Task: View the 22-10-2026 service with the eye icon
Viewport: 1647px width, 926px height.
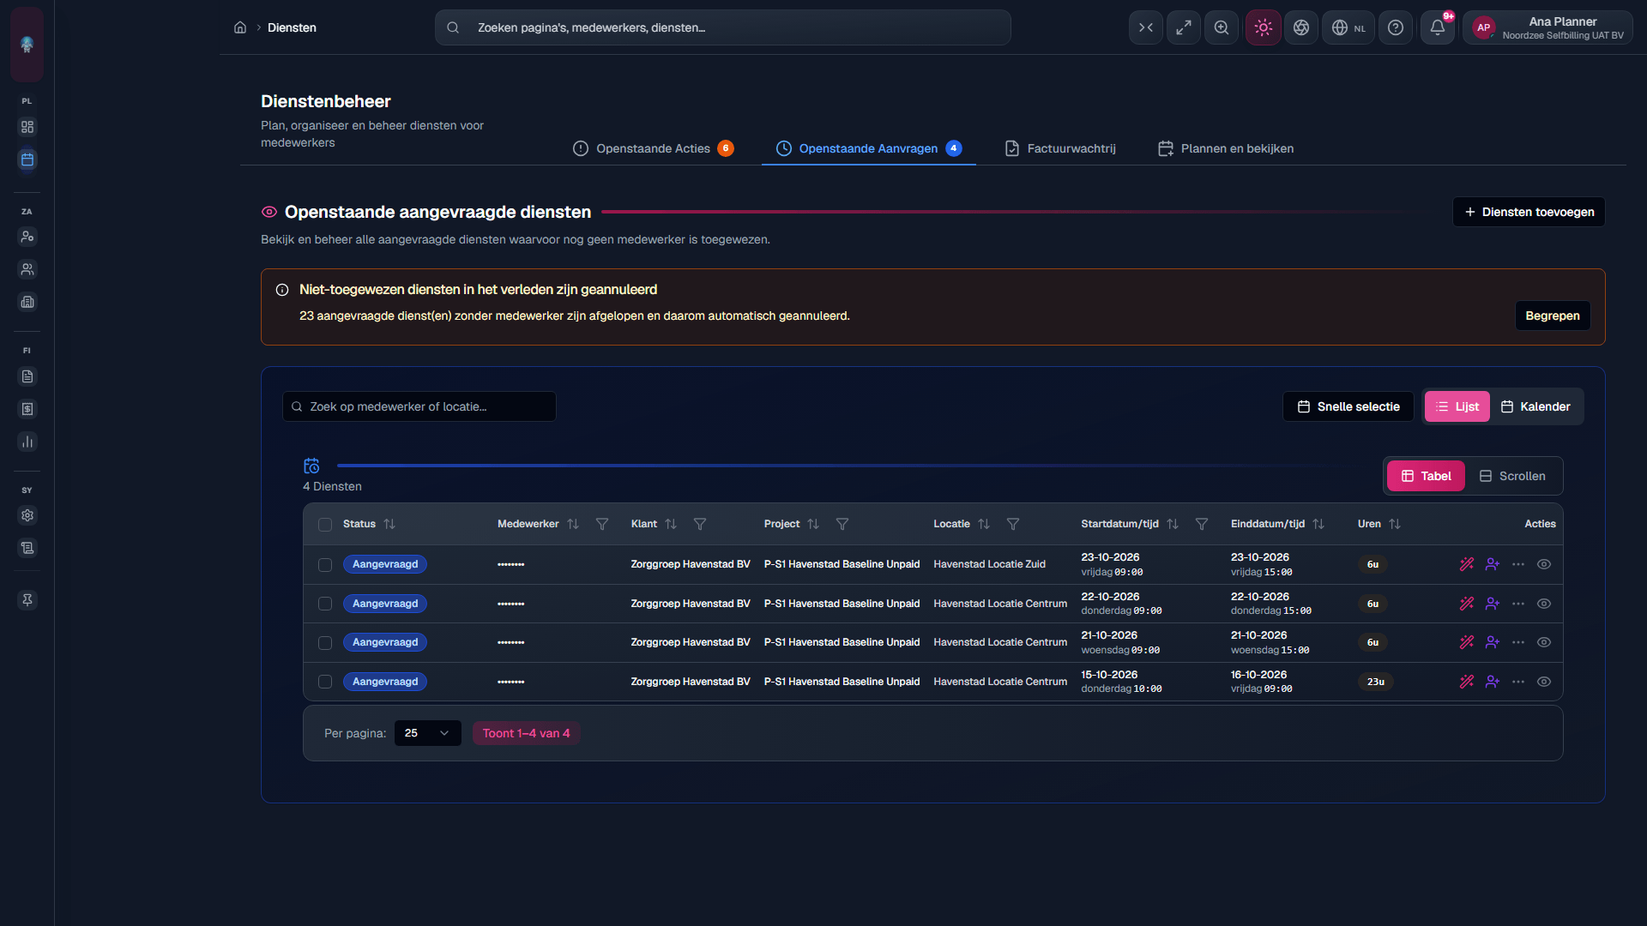Action: pyautogui.click(x=1544, y=604)
